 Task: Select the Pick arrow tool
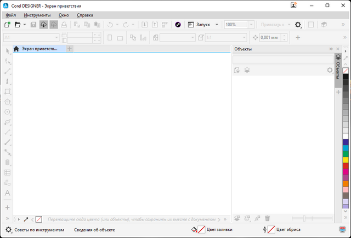tap(8, 51)
